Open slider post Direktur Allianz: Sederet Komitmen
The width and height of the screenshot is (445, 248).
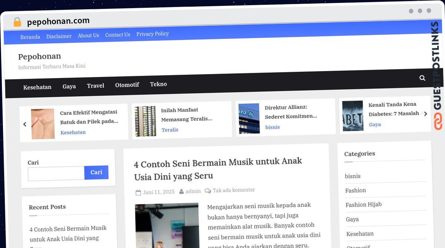291,111
